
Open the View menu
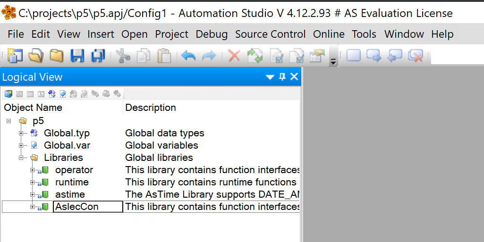pyautogui.click(x=69, y=34)
